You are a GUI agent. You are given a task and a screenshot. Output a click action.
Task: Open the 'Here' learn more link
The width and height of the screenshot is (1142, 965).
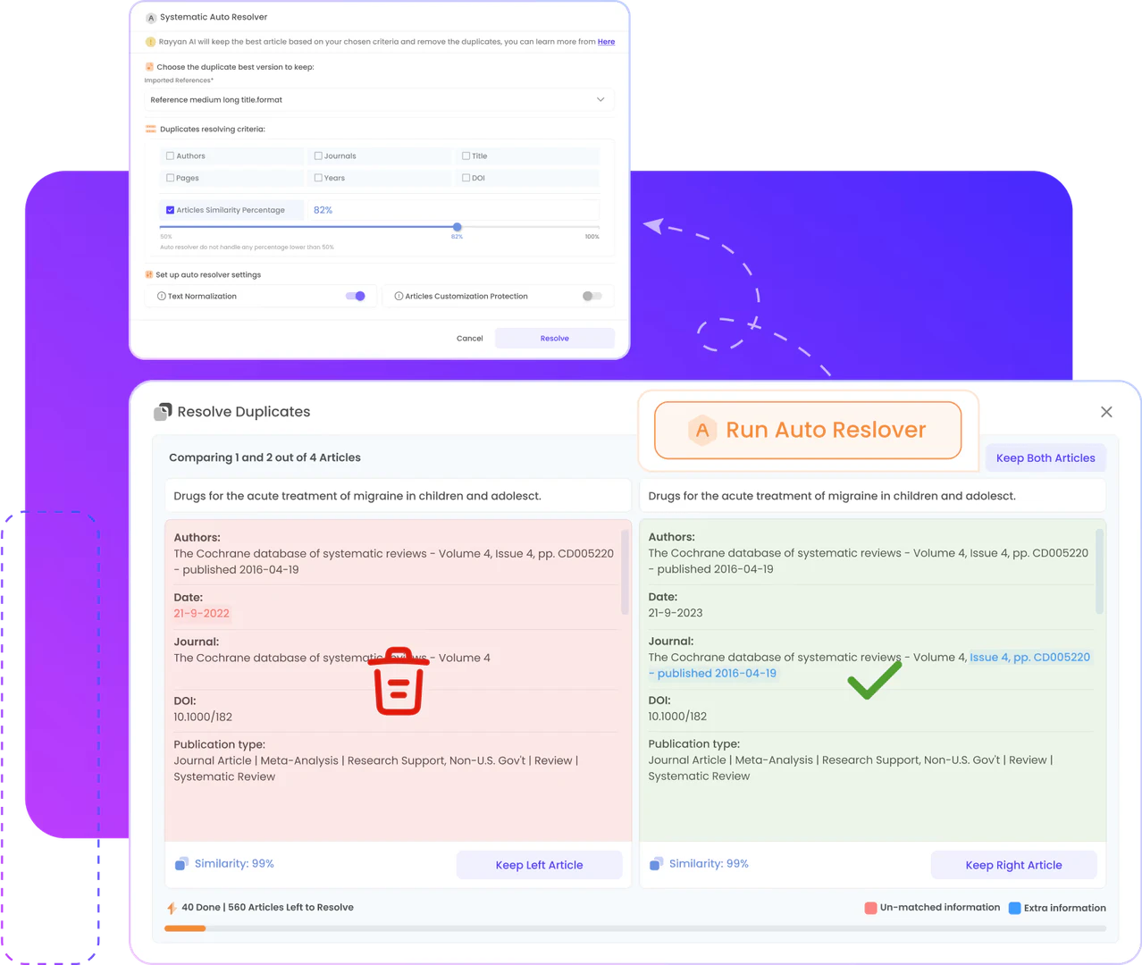(606, 42)
